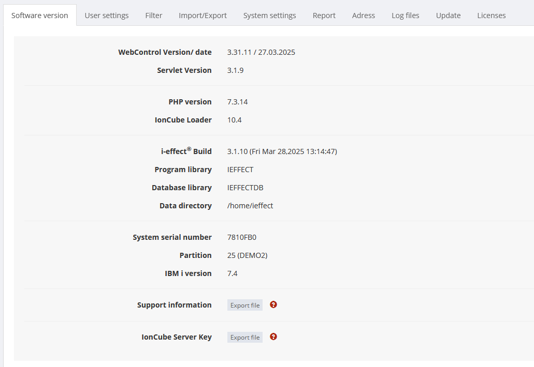Click the WebControl version value 3.31.11
Screen dimensions: 534x367
[239, 52]
